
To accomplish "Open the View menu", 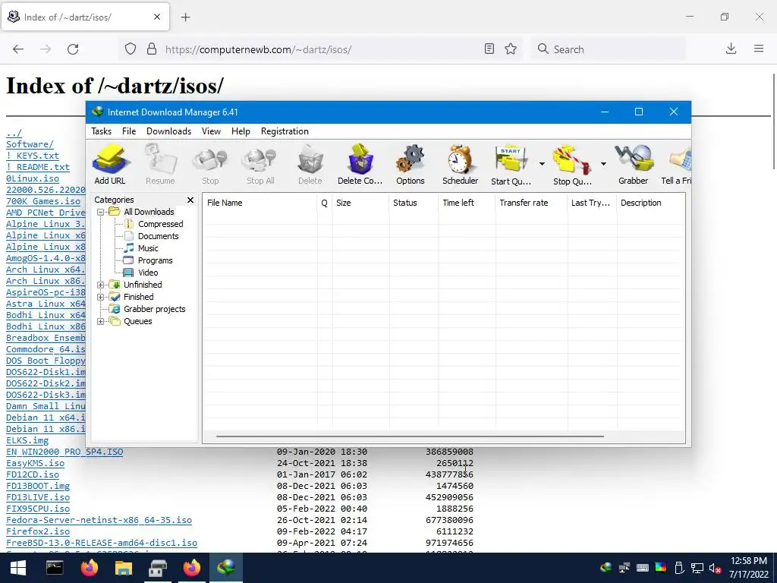I will point(211,131).
